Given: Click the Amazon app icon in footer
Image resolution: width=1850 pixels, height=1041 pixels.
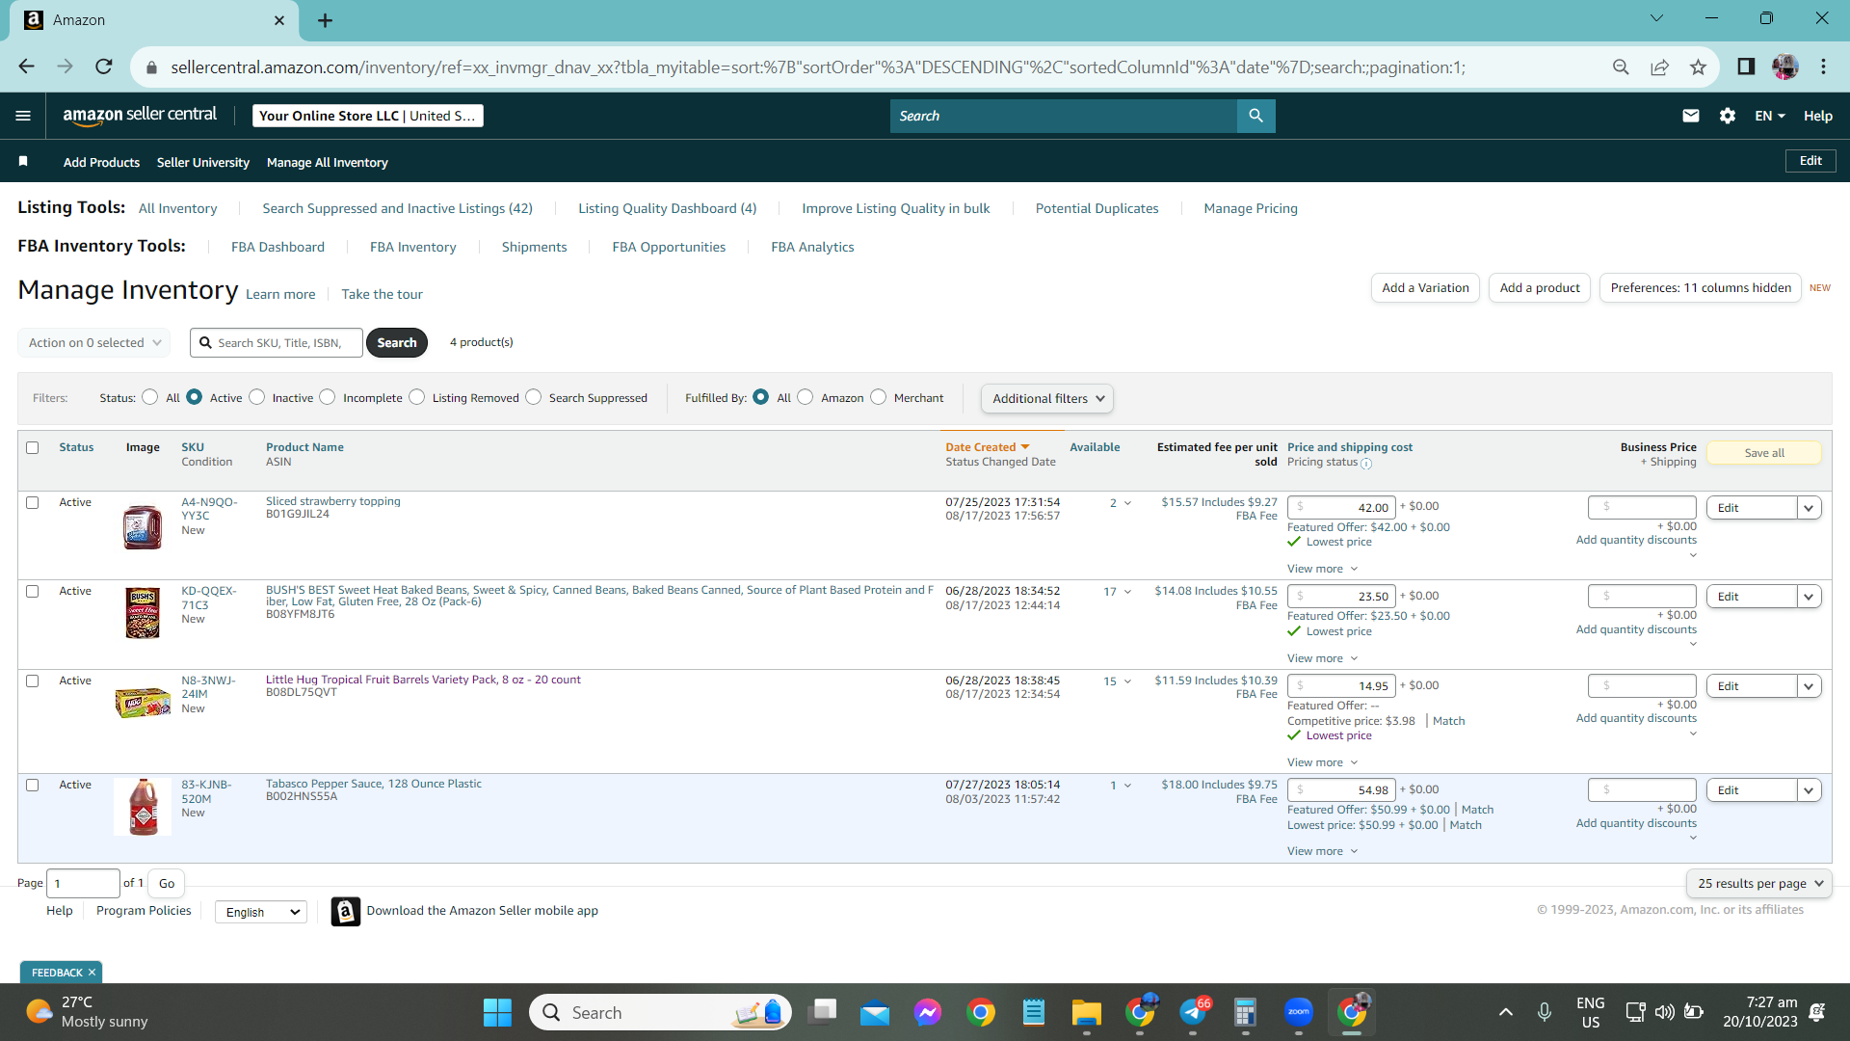Looking at the screenshot, I should pos(346,911).
